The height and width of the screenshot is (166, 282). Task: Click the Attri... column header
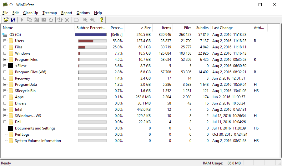(x=259, y=28)
